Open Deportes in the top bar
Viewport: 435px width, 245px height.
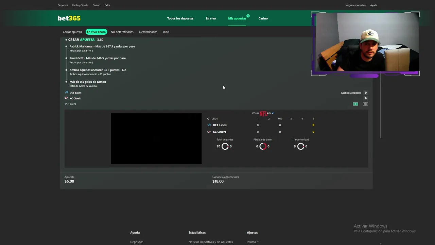(x=63, y=5)
